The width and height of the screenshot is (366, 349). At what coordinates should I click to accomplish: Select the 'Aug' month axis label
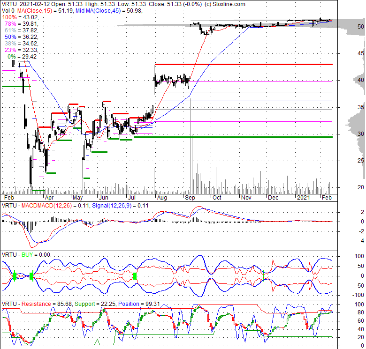tap(162, 198)
